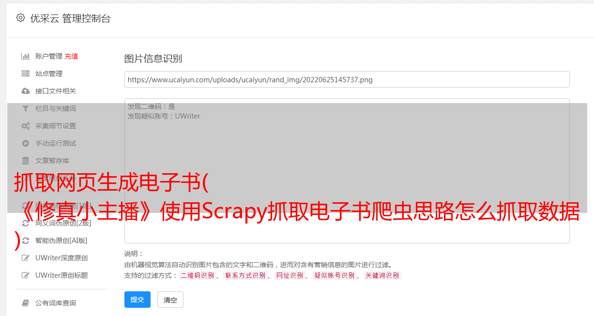Click the book icon for 公有词库查询

(26, 303)
